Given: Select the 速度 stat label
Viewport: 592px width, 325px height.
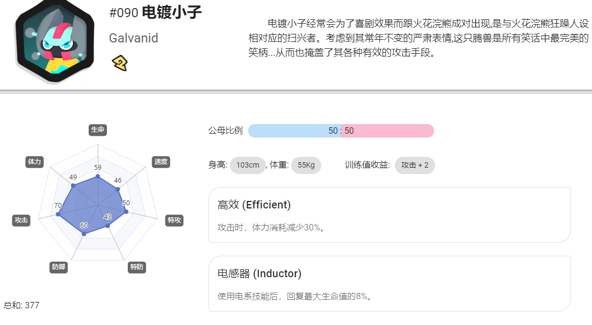Looking at the screenshot, I should point(161,162).
